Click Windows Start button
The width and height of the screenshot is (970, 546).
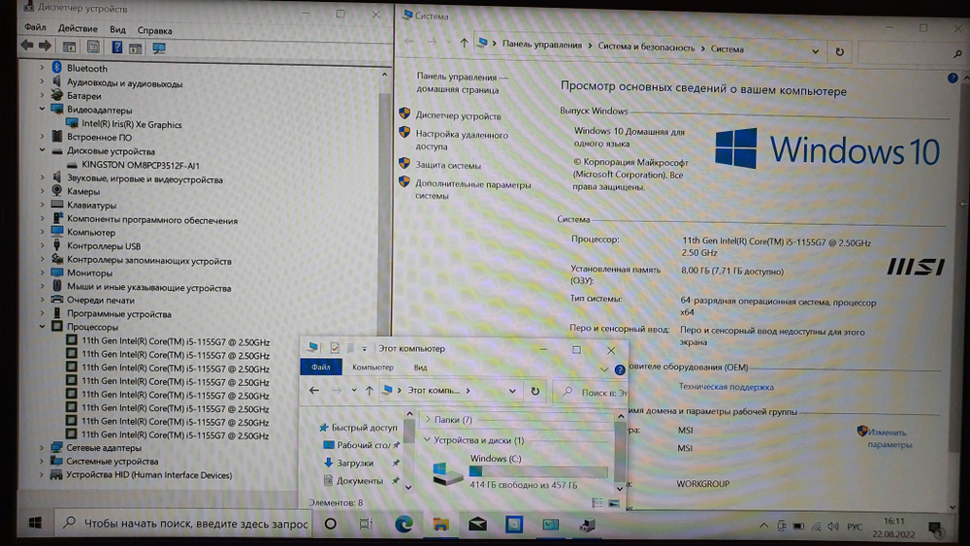pos(35,523)
